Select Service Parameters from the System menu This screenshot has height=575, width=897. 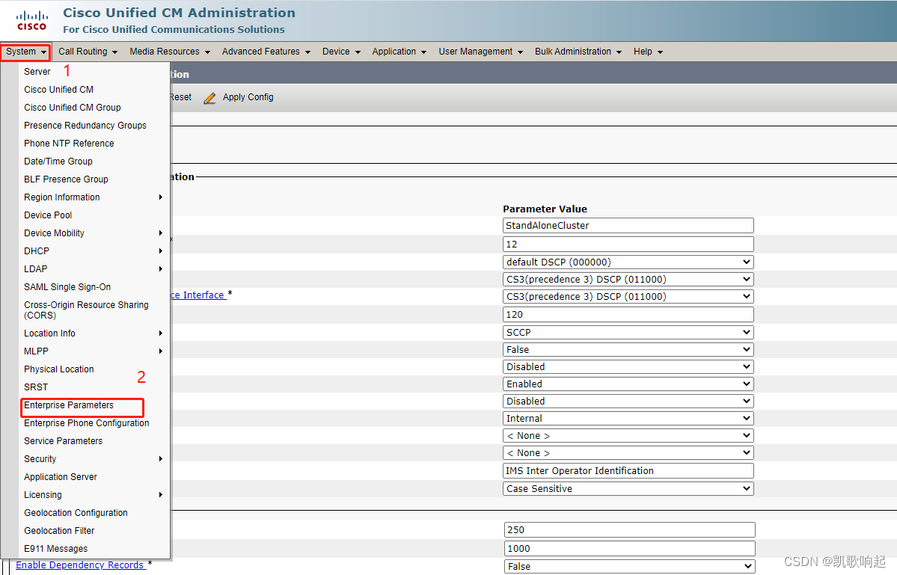pos(63,440)
